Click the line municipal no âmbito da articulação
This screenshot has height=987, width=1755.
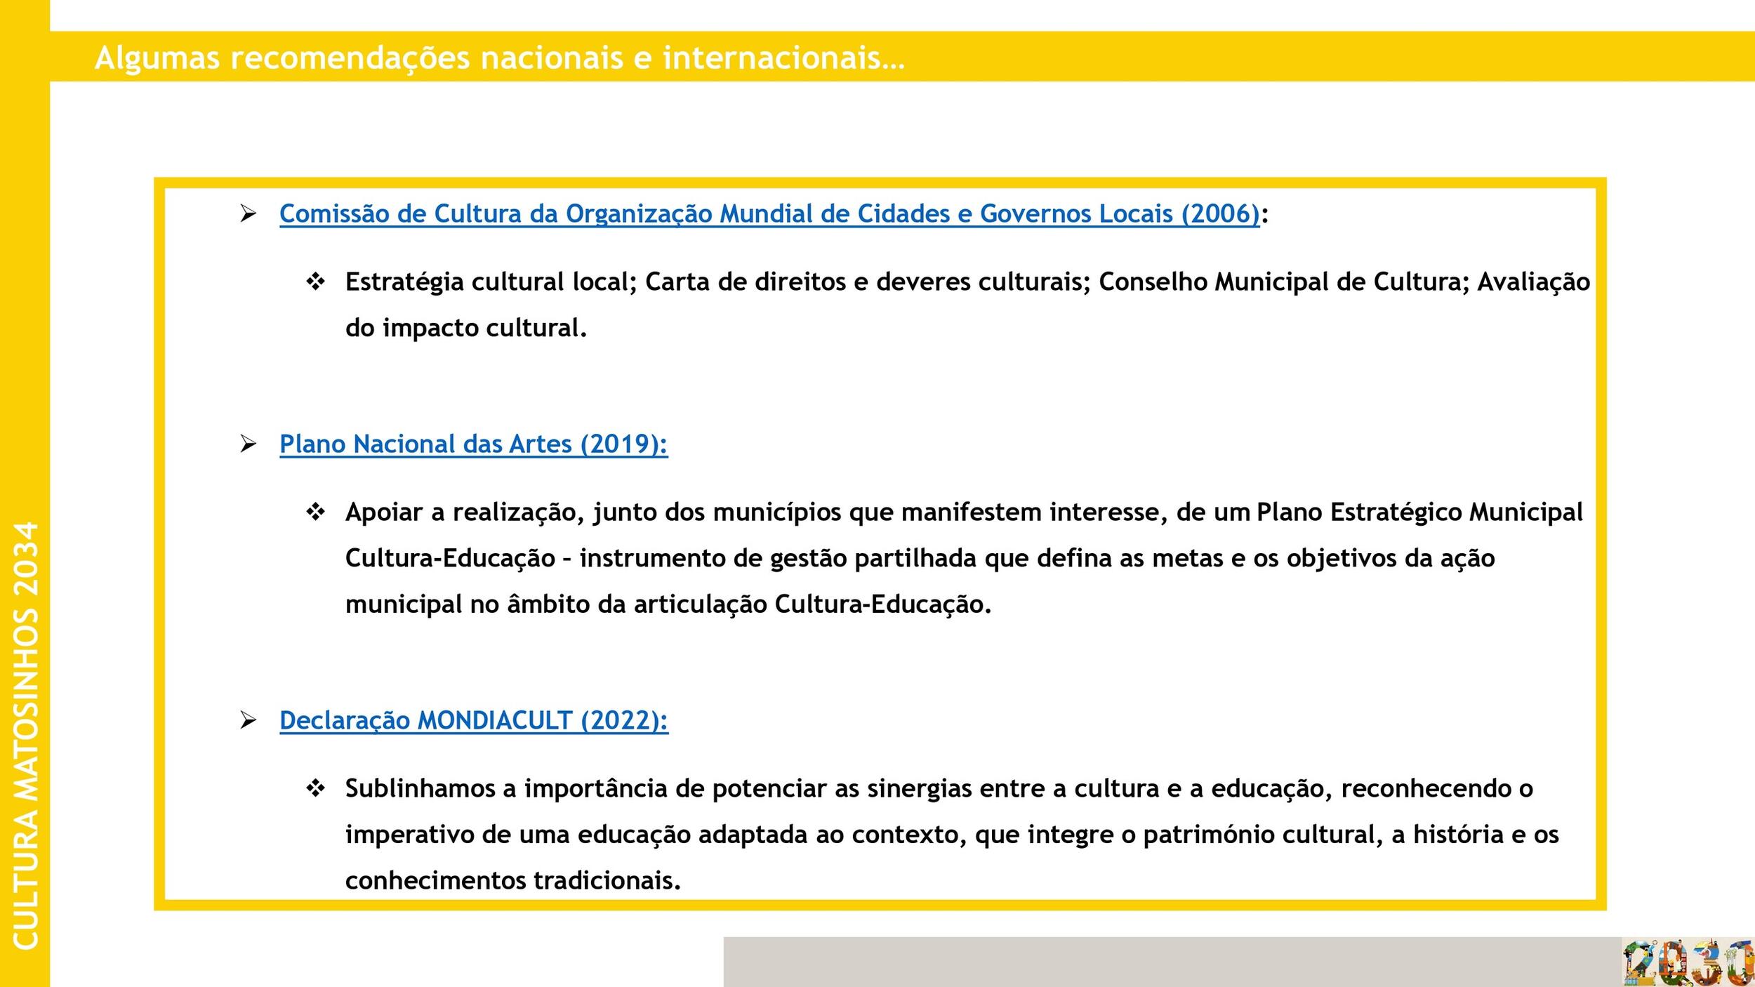click(668, 604)
